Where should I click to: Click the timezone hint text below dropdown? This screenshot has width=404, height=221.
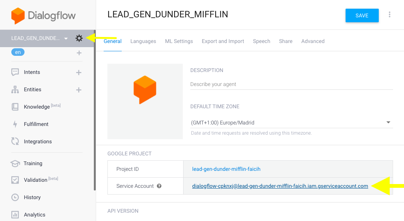click(251, 133)
